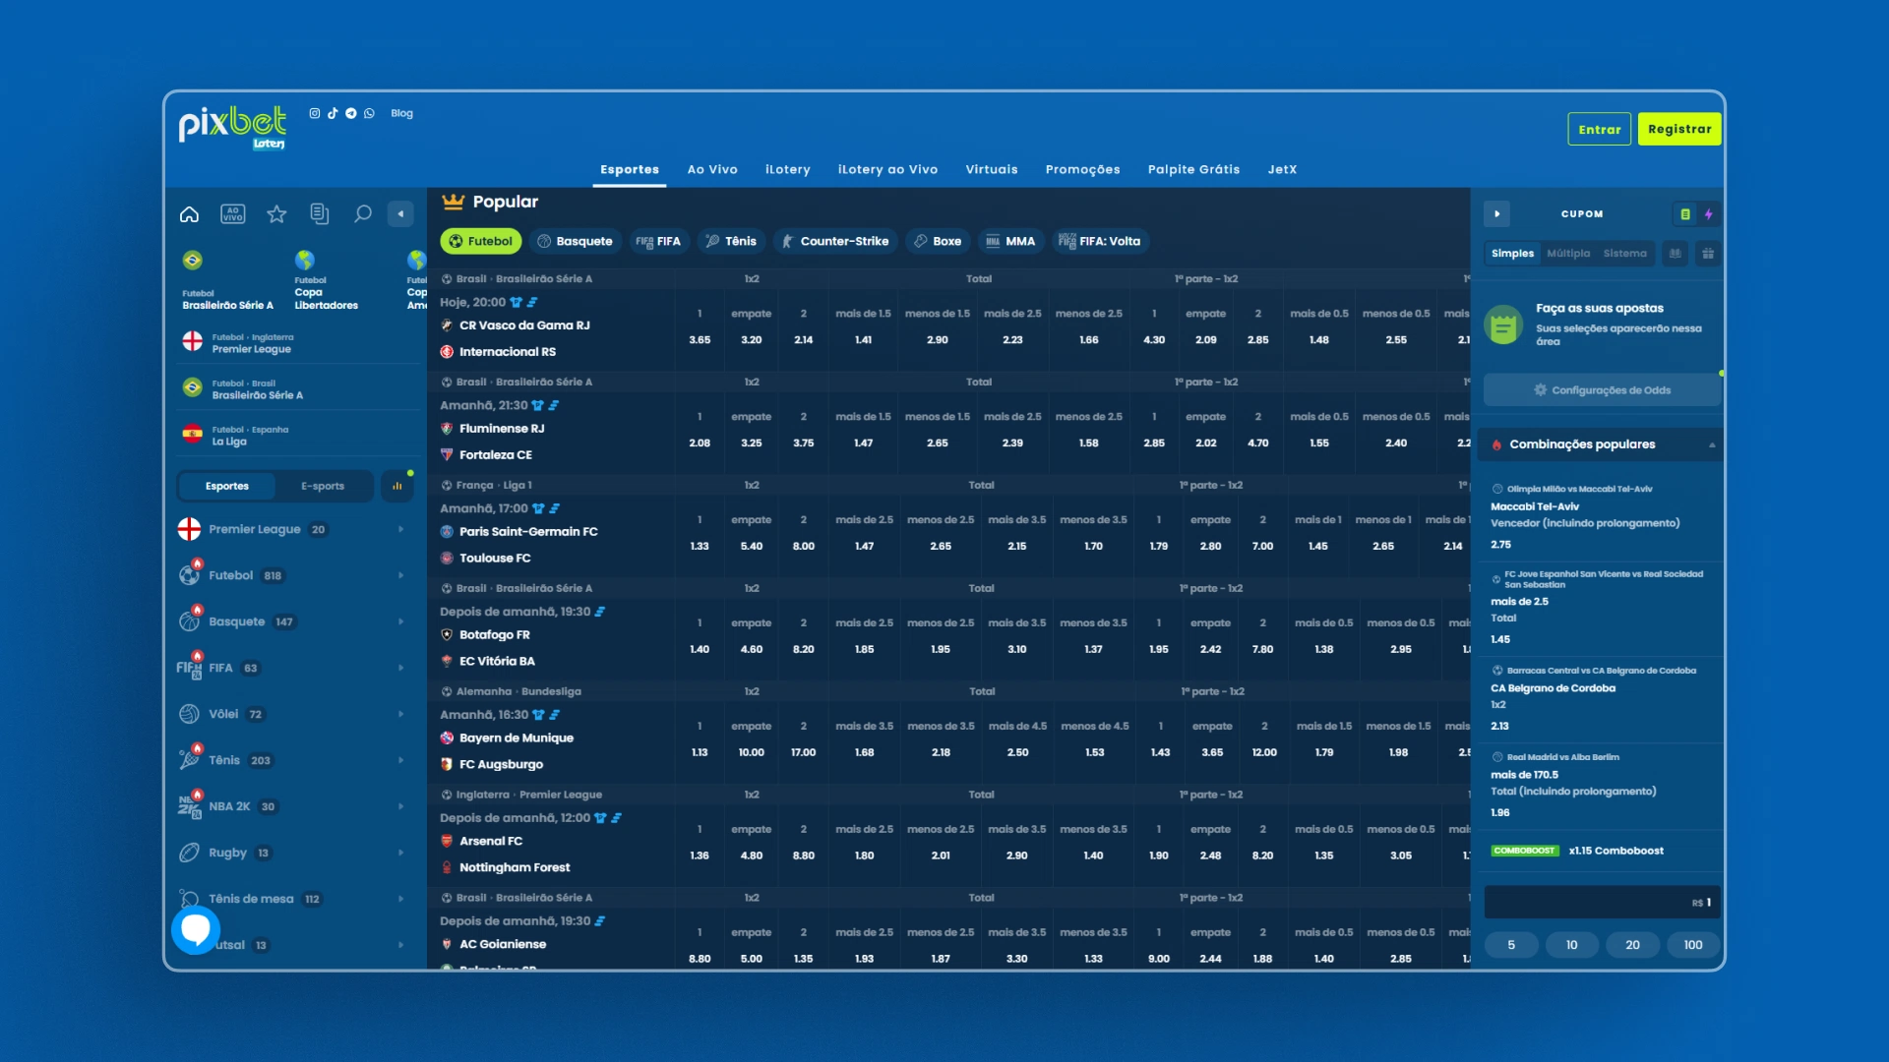Expand the Cupom panel arrow button
This screenshot has width=1889, height=1062.
pos(1496,213)
